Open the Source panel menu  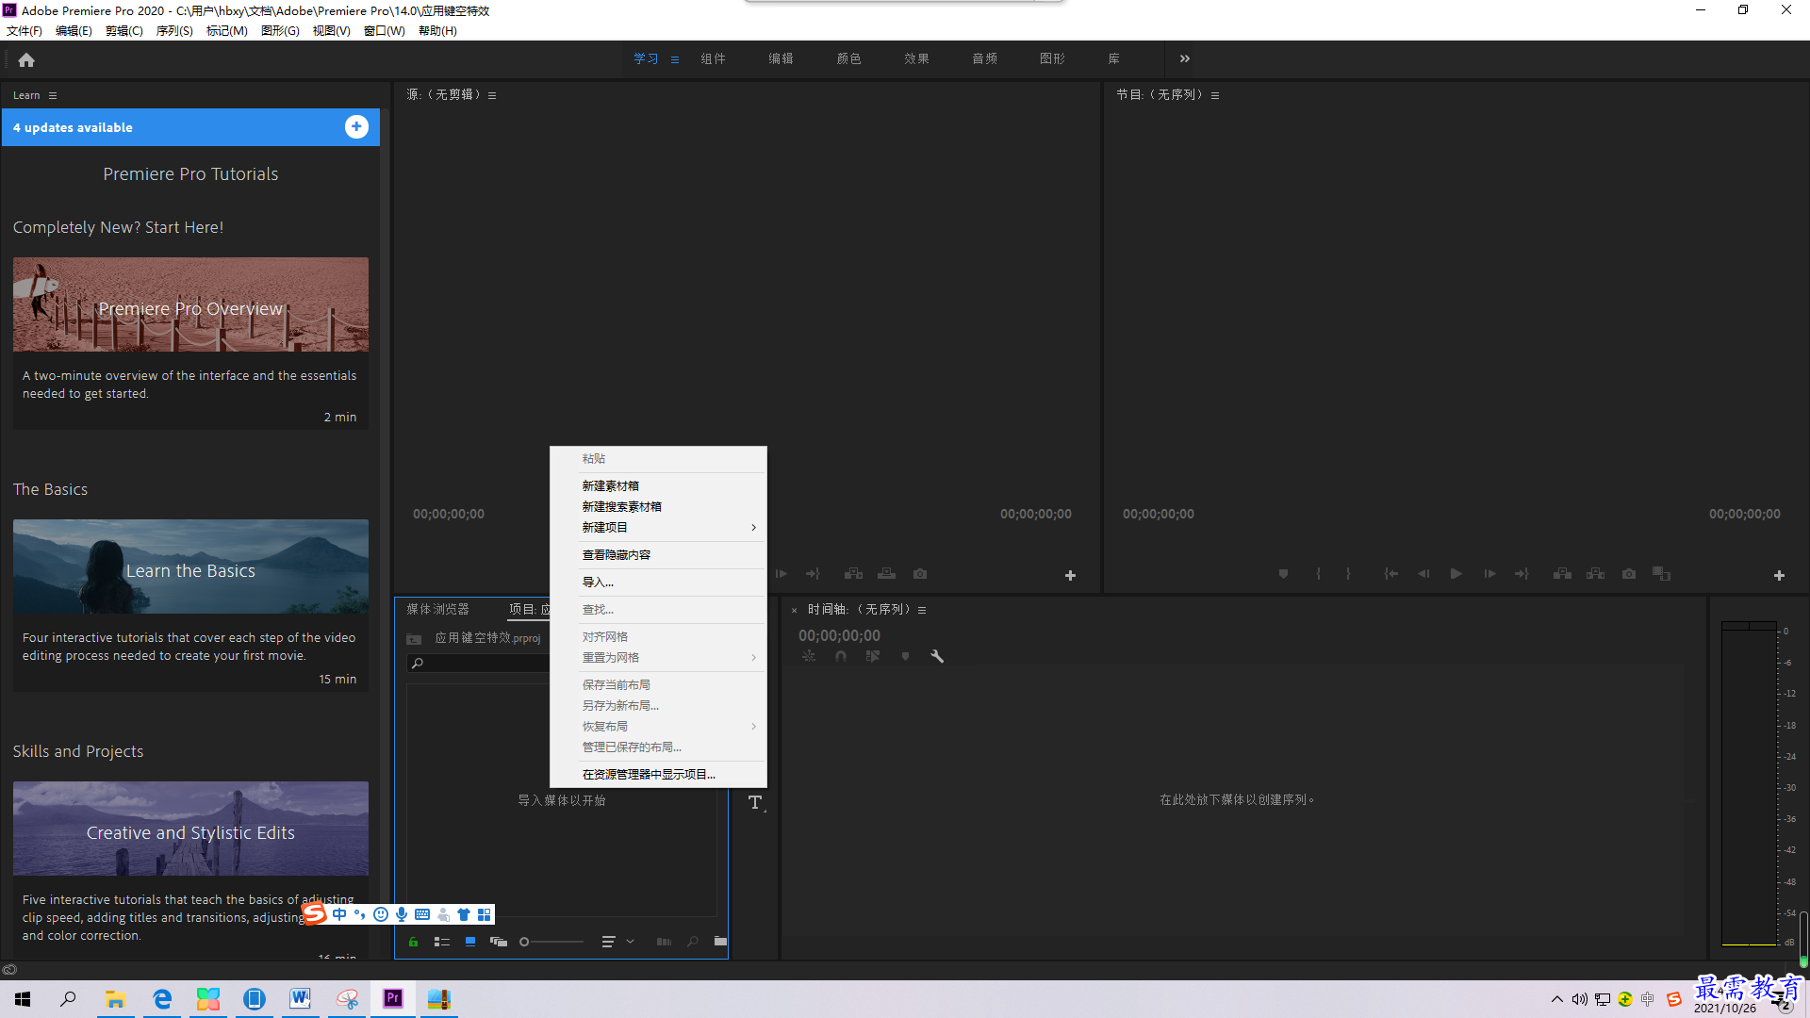pyautogui.click(x=492, y=95)
